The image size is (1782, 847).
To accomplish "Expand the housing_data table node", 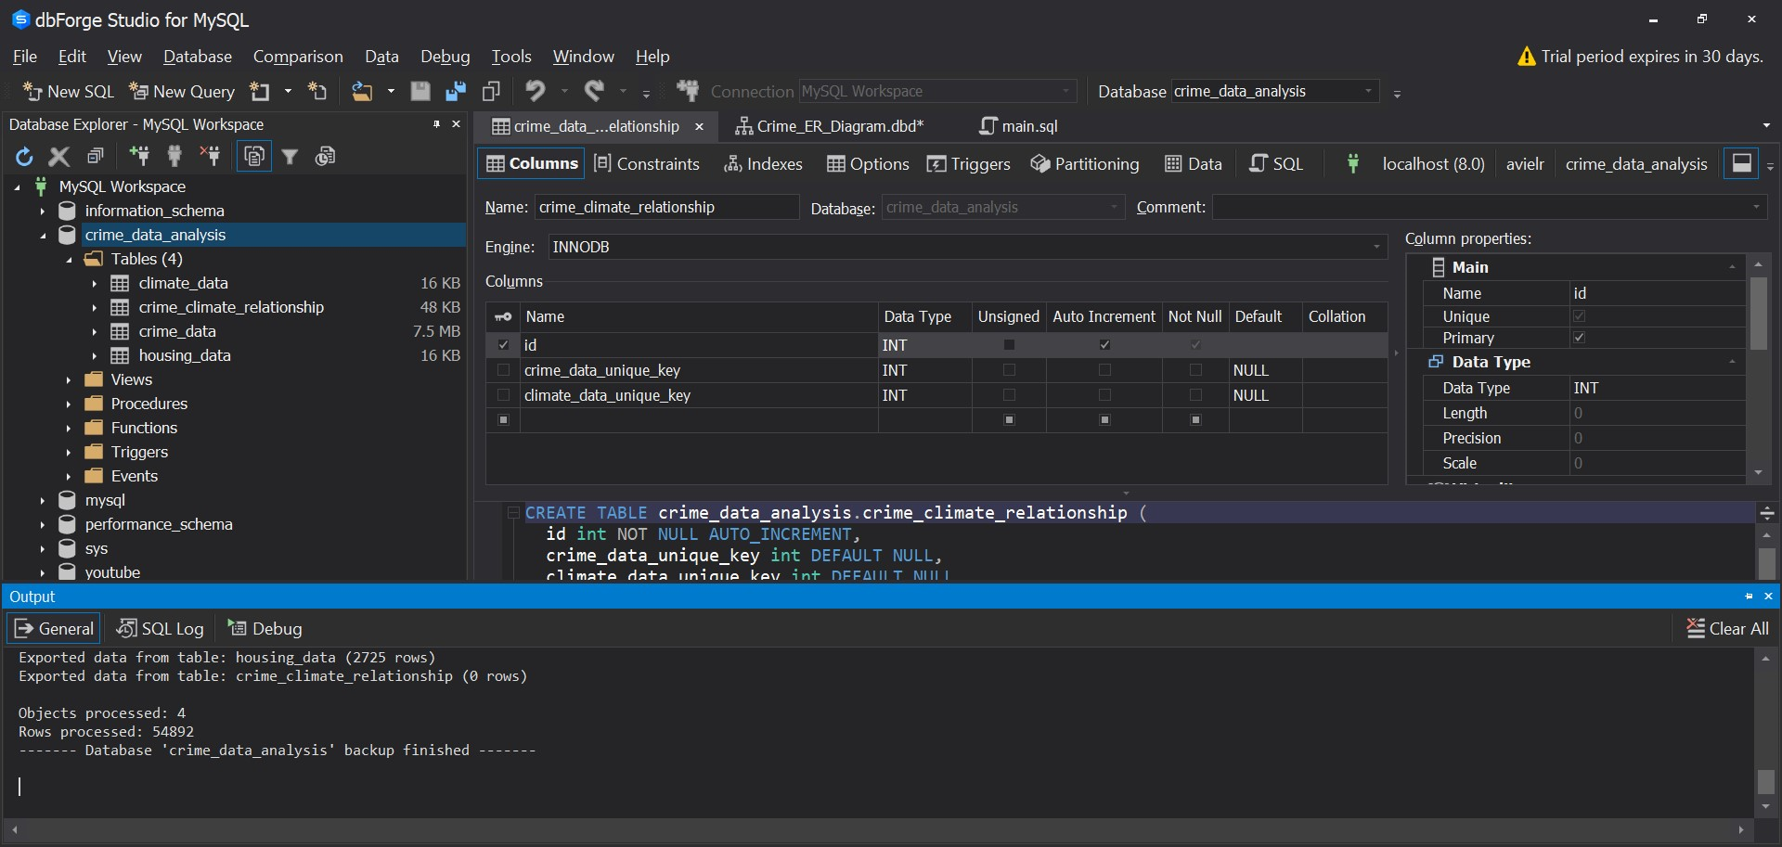I will pyautogui.click(x=95, y=356).
